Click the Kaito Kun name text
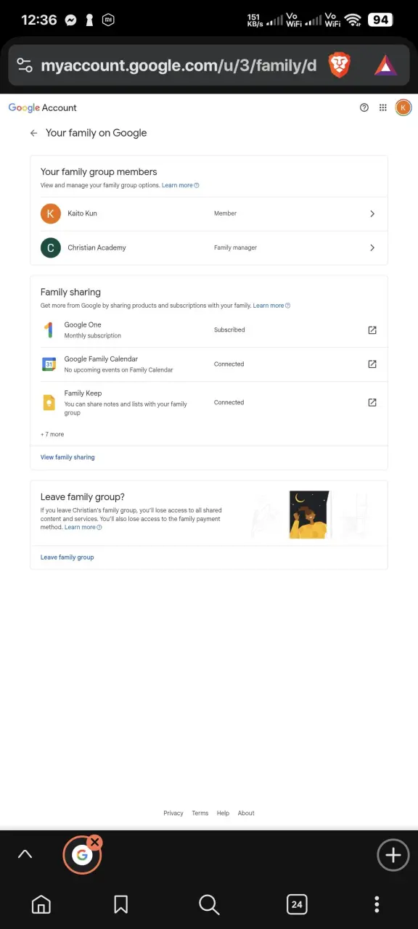This screenshot has height=929, width=418. click(x=82, y=213)
